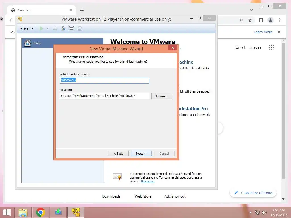The width and height of the screenshot is (291, 218).
Task: Toggle Chrome side panel icon
Action: tap(261, 20)
